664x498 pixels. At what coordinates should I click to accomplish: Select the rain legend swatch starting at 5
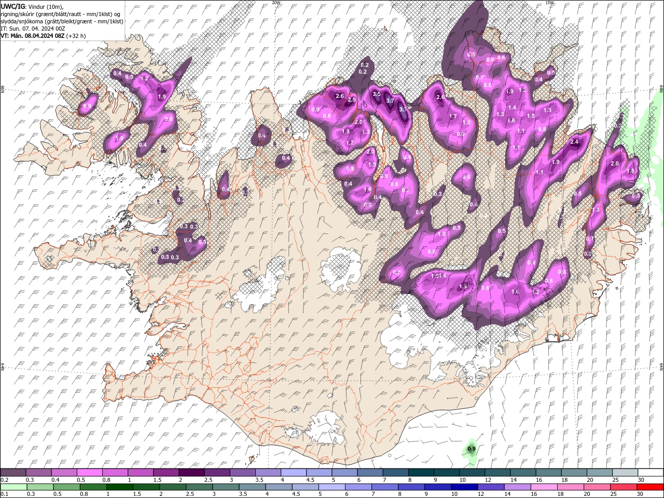[x=332, y=487]
